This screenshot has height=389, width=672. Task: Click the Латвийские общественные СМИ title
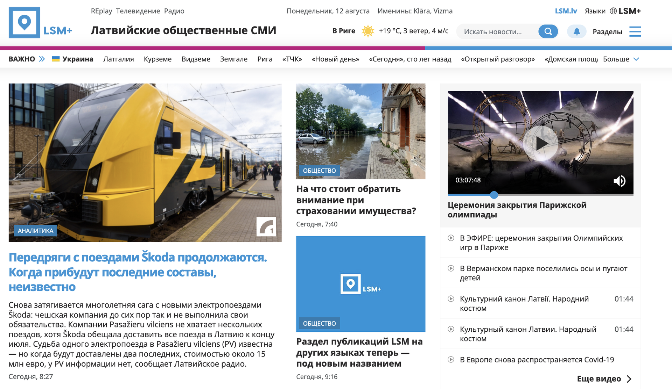(183, 30)
